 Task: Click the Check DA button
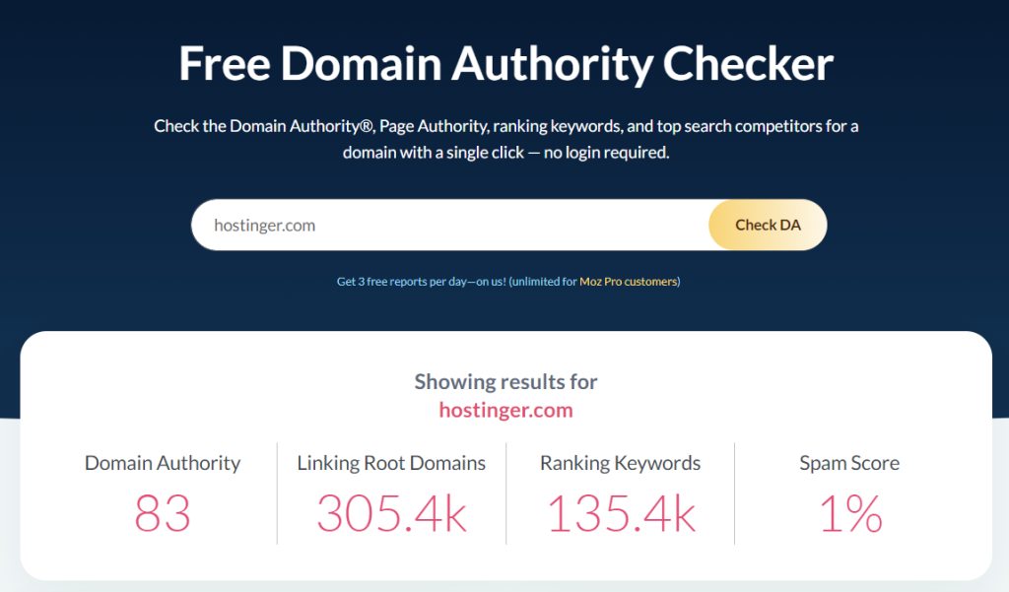(x=768, y=225)
